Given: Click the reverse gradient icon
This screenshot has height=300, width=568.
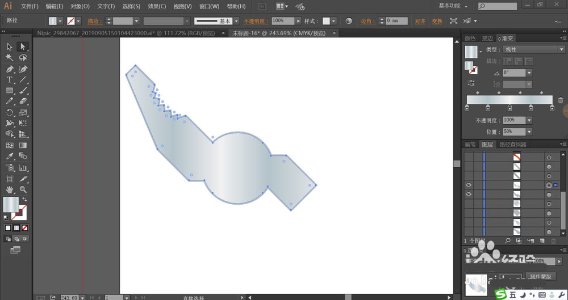Looking at the screenshot, I should point(471,82).
